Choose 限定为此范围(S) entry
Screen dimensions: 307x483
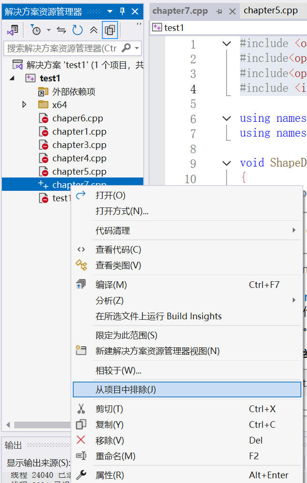[187, 335]
